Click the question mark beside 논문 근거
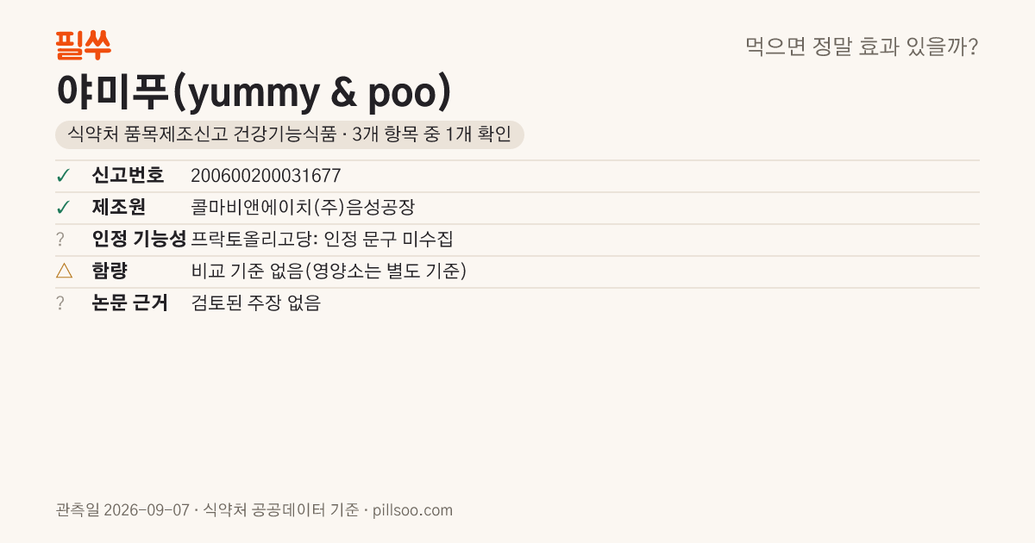Viewport: 1035px width, 543px height. pyautogui.click(x=60, y=303)
